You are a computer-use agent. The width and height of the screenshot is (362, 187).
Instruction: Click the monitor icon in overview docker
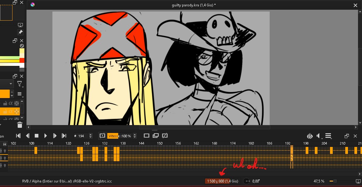[20, 25]
